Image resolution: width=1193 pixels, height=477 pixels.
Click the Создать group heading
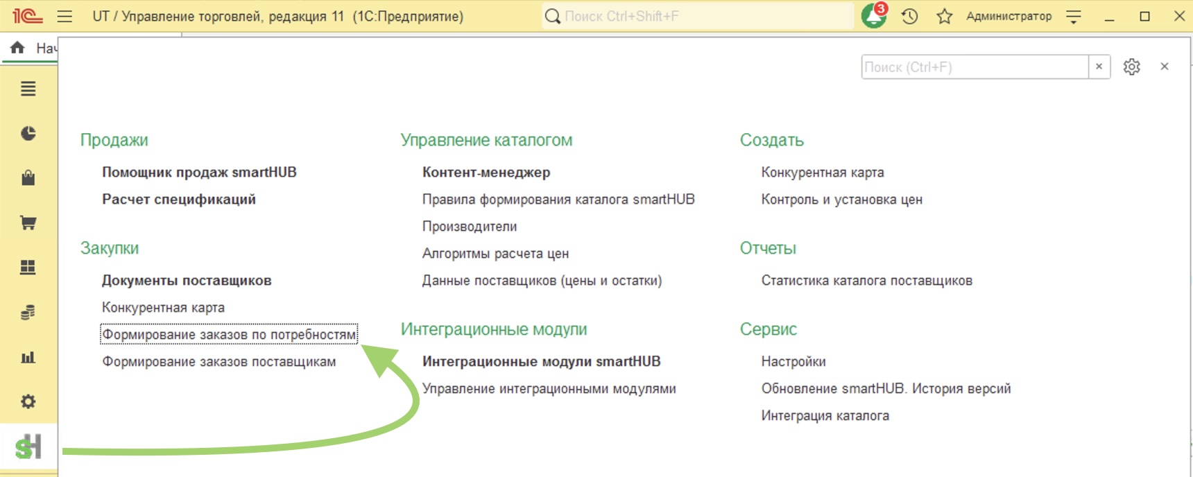point(772,140)
